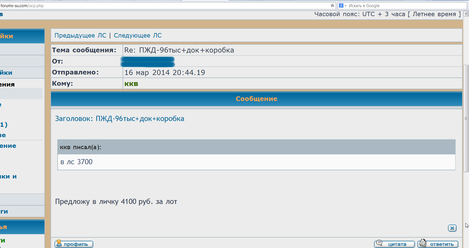
Task: Click the 'ответить' reply button
Action: [438, 244]
